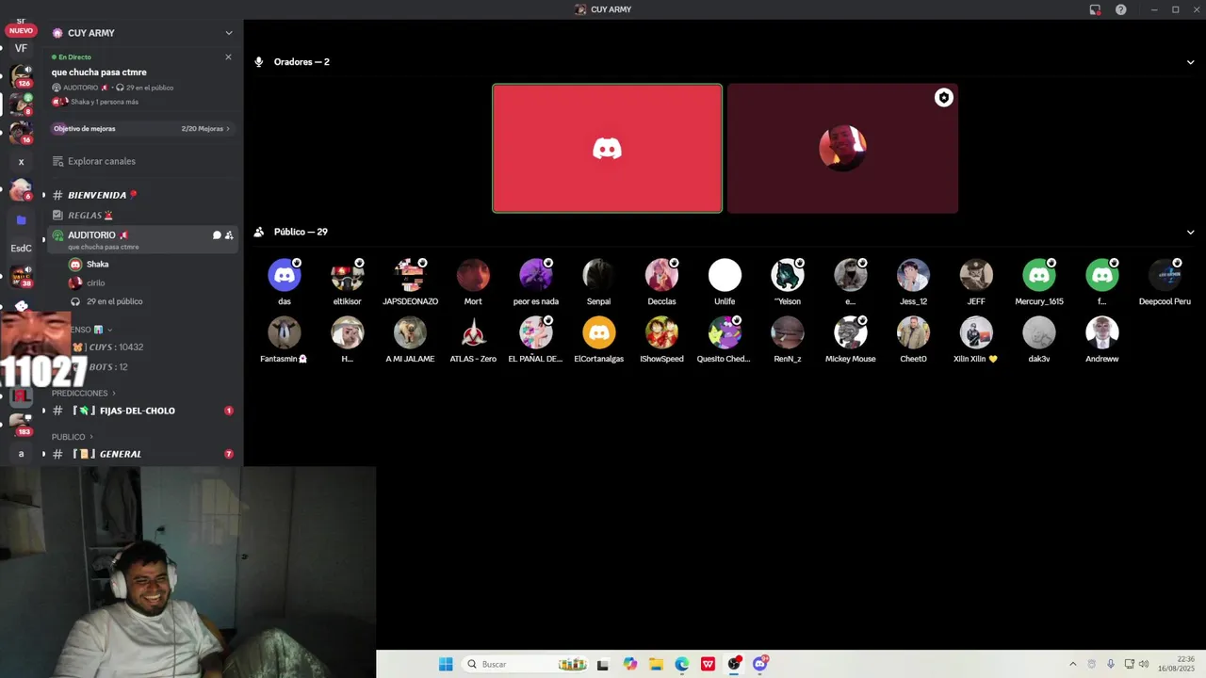Open volume control in system tray
Screen dimensions: 1206x678
pos(1144,664)
